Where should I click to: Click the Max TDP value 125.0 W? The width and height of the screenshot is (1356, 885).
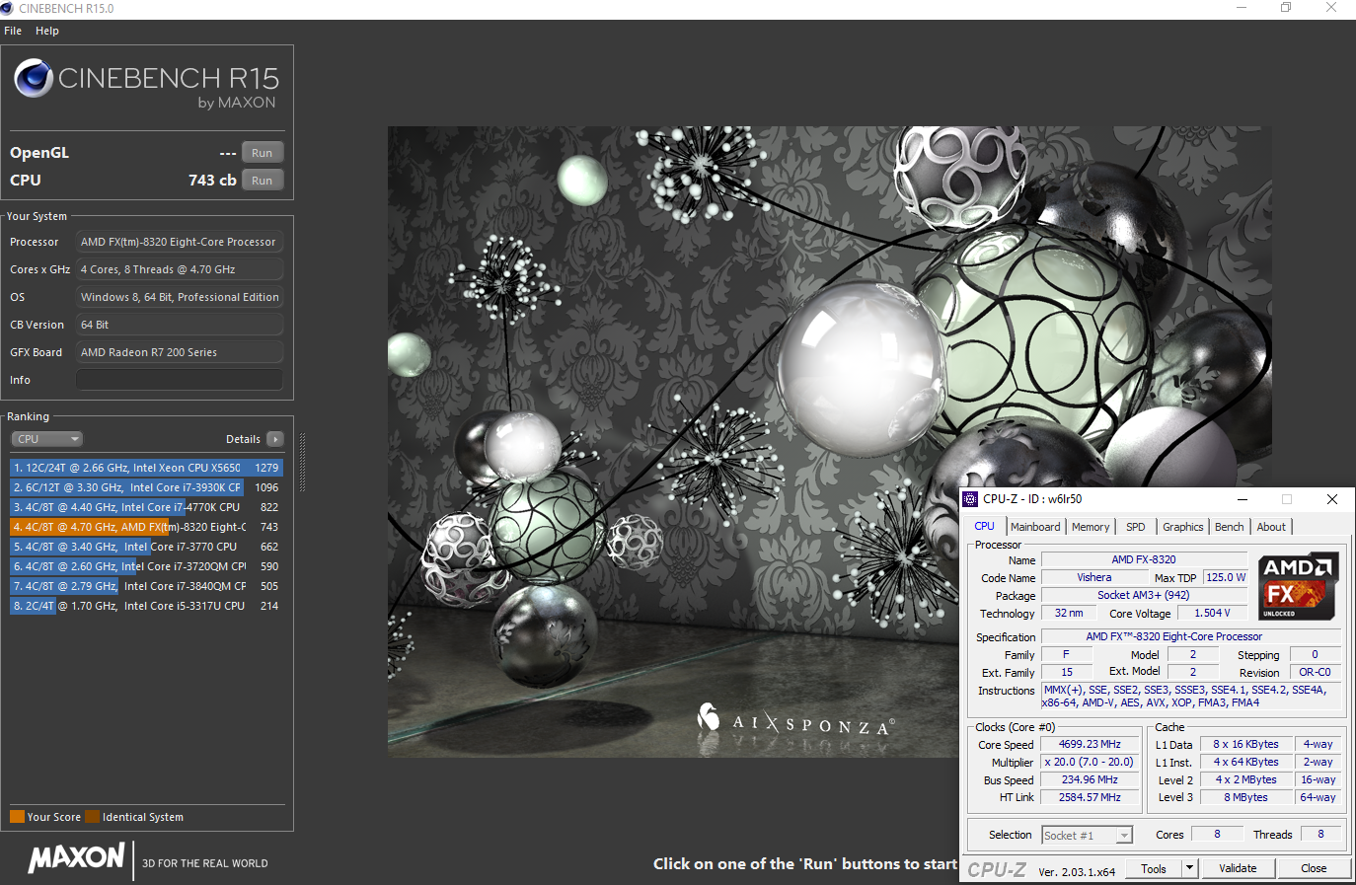[1226, 578]
